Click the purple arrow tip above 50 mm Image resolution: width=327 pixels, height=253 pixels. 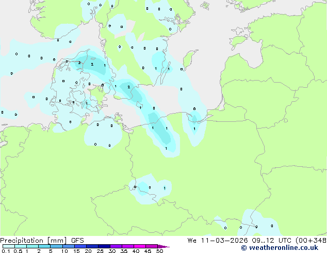pyautogui.click(x=163, y=246)
